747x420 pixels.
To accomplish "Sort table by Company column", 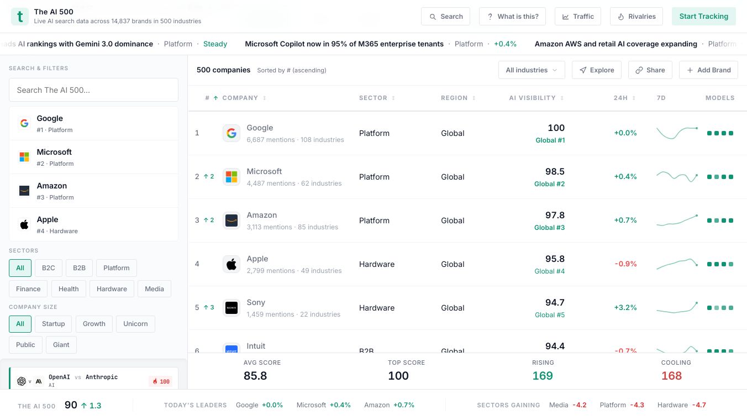I will coord(244,98).
